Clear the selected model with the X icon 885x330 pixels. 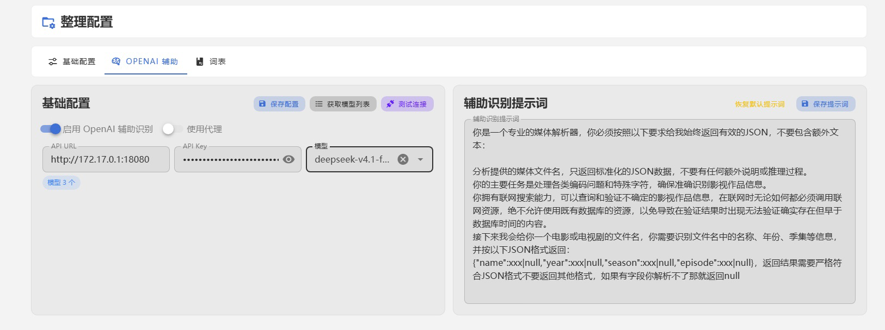coord(403,159)
